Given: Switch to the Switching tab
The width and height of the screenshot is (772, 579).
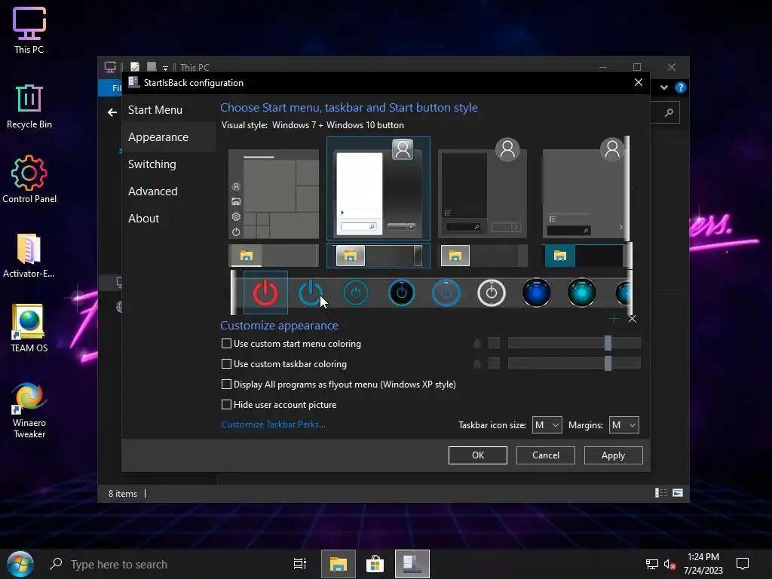Looking at the screenshot, I should coord(152,164).
